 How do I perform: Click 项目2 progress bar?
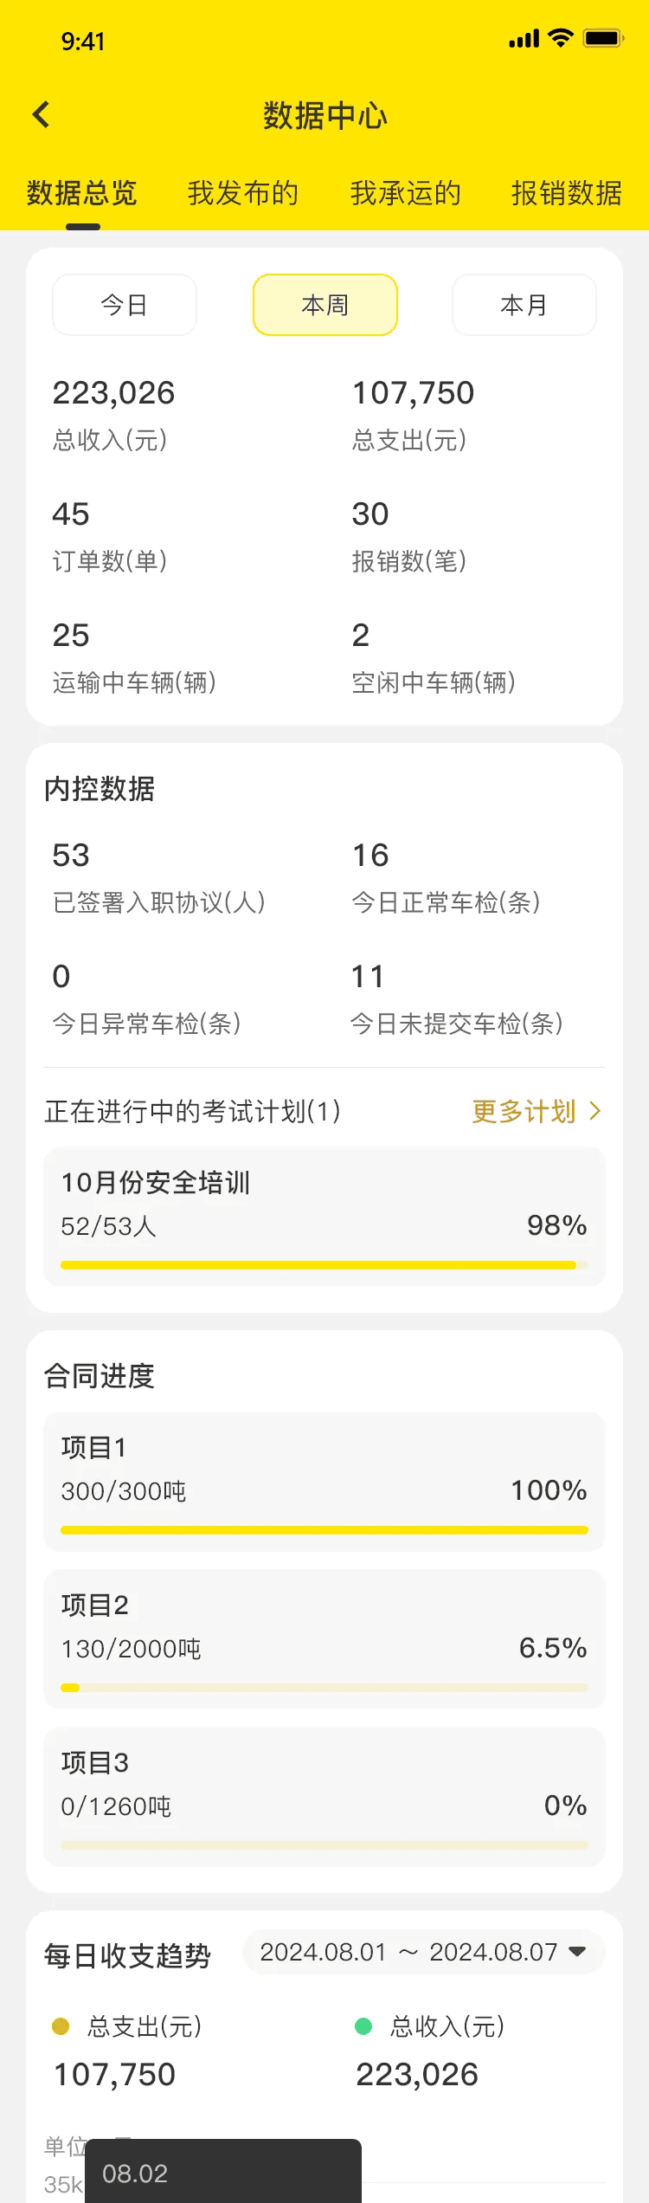point(324,1688)
